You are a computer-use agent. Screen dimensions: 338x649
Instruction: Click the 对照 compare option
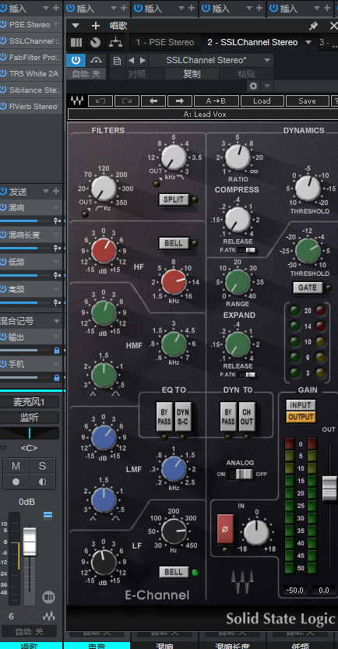[137, 74]
